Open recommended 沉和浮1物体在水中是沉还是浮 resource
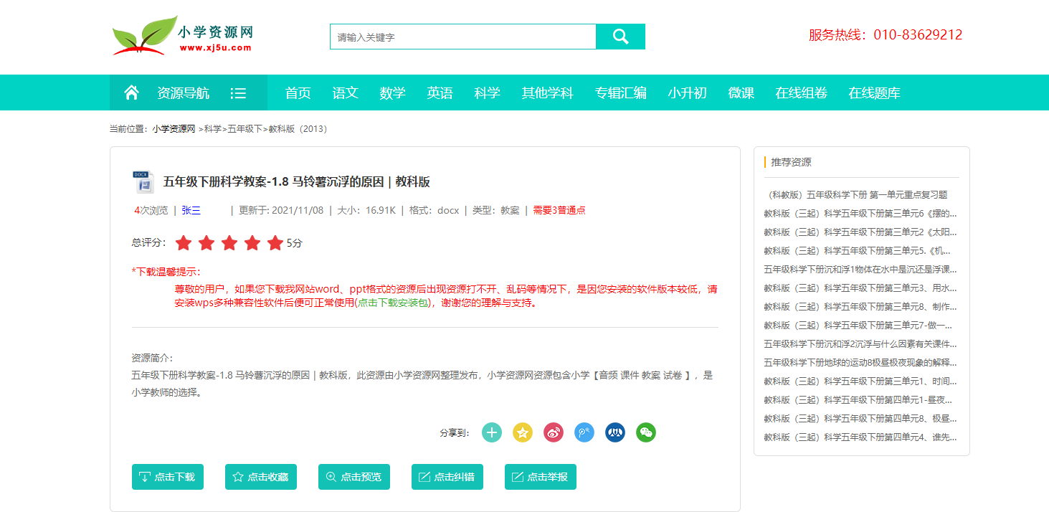Screen dimensions: 1049x512 [x=860, y=270]
